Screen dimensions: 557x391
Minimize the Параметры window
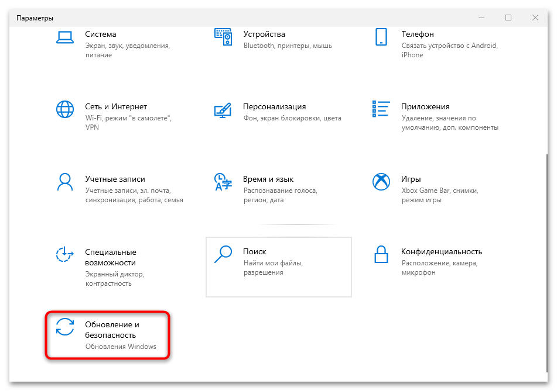(481, 18)
